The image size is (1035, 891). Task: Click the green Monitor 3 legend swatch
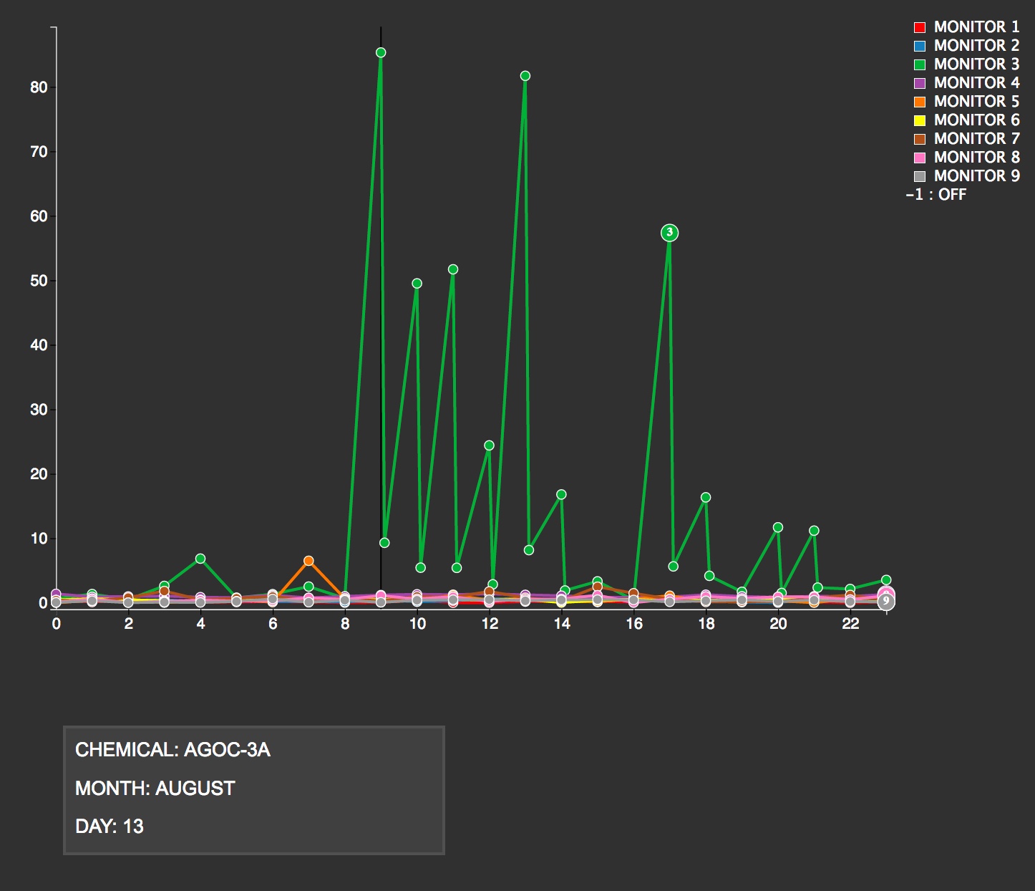pos(920,64)
